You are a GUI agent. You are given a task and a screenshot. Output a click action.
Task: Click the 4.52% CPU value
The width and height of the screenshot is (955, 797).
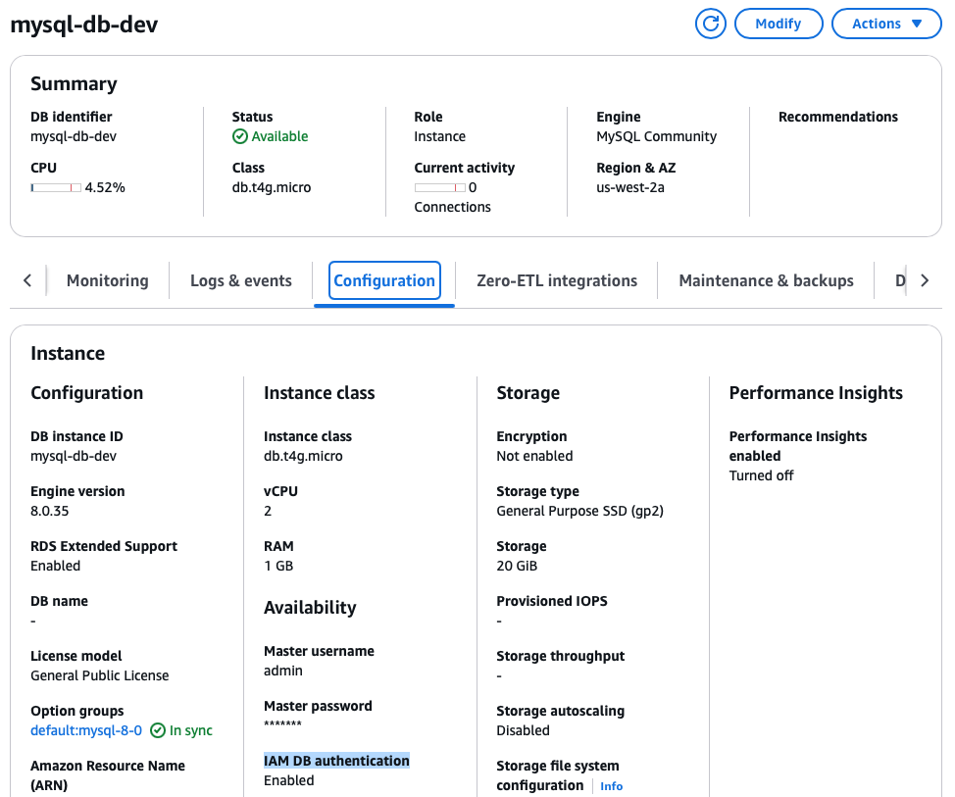click(105, 187)
